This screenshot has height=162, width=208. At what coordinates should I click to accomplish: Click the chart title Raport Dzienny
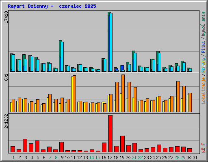(28, 6)
